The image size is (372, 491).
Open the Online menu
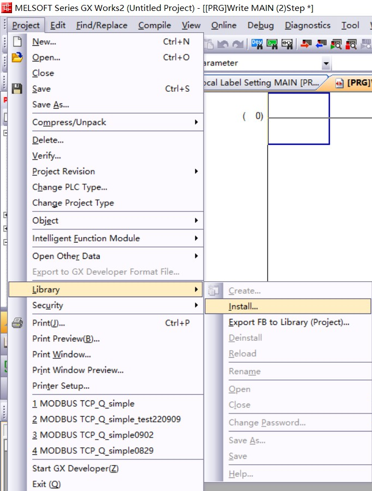(224, 25)
